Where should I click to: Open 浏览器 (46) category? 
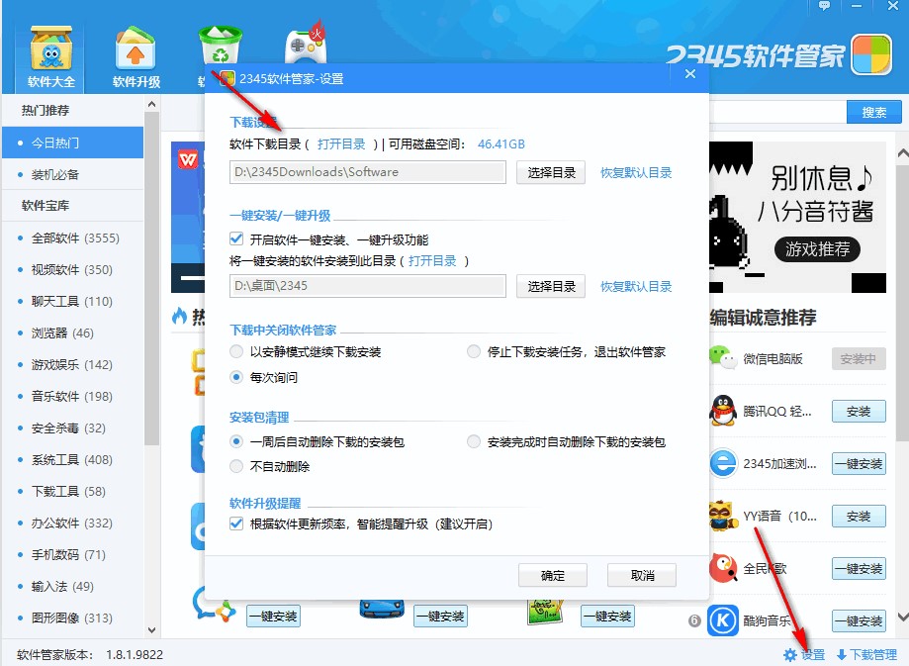pos(72,333)
